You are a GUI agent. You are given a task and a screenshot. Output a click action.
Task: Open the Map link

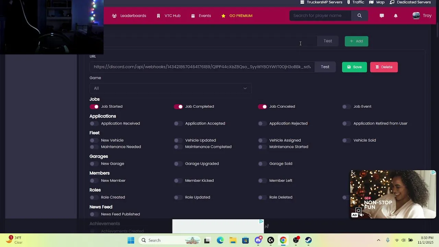[377, 2]
